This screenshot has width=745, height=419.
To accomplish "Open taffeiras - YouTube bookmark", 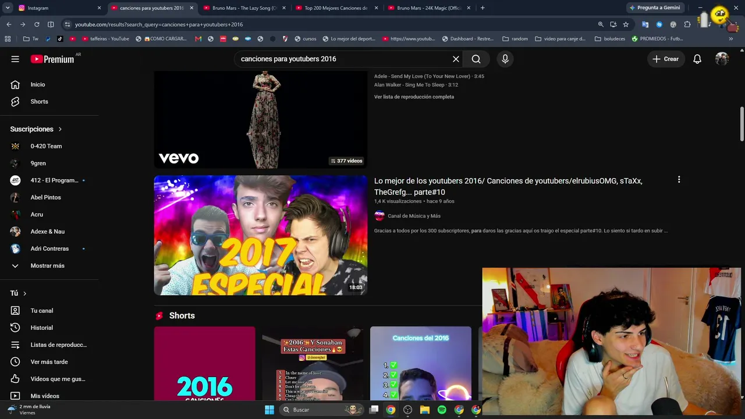I will tap(105, 39).
